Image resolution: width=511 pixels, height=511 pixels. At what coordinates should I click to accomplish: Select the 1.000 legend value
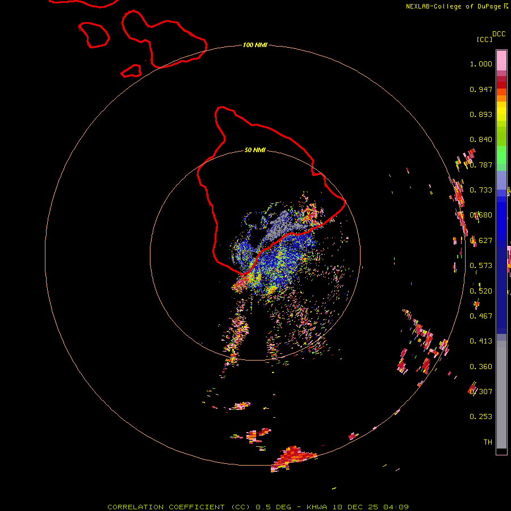pyautogui.click(x=481, y=64)
